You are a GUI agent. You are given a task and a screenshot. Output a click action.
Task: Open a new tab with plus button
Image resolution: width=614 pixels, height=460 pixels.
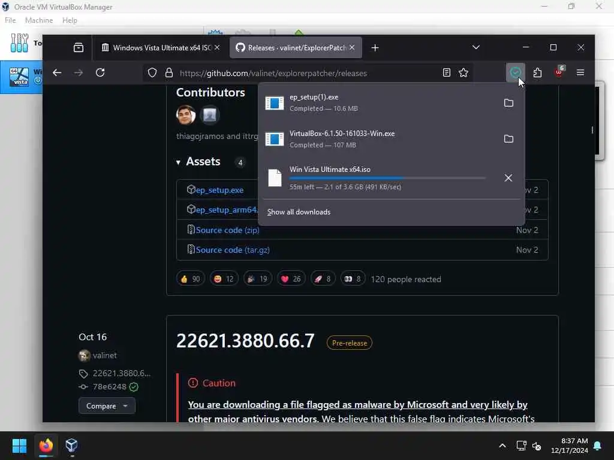click(x=375, y=48)
